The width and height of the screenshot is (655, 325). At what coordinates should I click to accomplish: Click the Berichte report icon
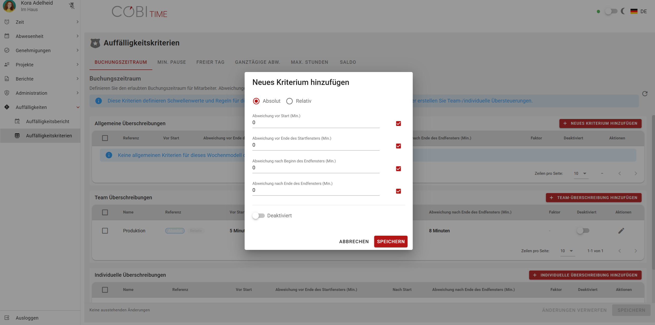tap(7, 79)
